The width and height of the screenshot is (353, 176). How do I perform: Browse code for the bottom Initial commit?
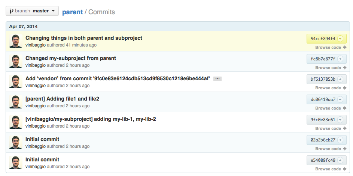point(331,169)
